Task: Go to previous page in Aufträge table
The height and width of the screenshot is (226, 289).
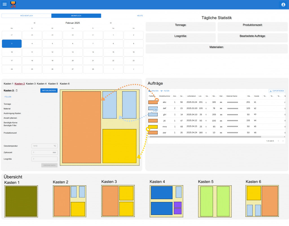Action: pyautogui.click(x=278, y=141)
